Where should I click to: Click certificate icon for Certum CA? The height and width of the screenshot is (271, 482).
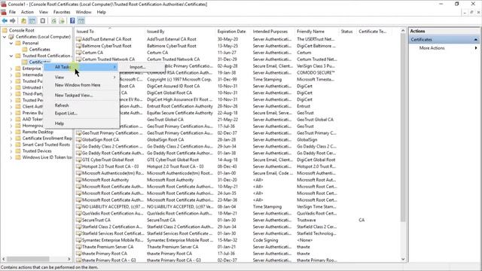click(x=78, y=53)
